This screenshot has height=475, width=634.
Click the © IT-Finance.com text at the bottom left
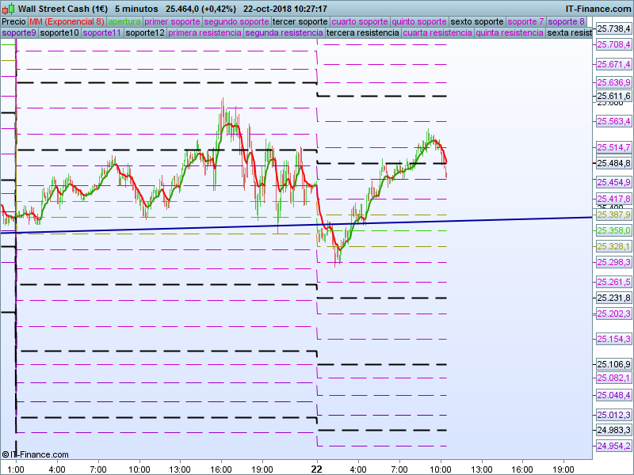35,454
